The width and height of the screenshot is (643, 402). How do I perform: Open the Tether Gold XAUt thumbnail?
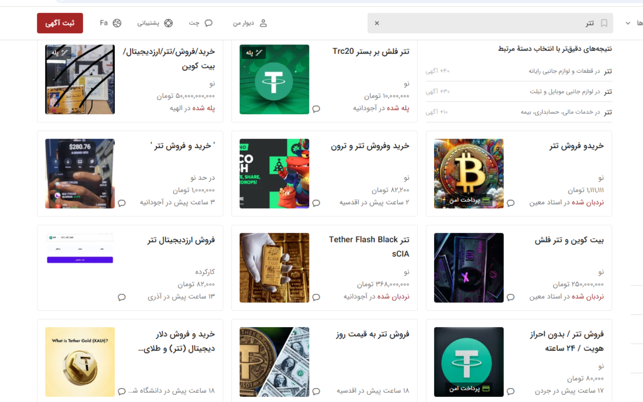(80, 362)
